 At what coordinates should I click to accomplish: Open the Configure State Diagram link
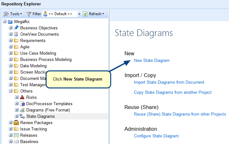click(x=156, y=136)
